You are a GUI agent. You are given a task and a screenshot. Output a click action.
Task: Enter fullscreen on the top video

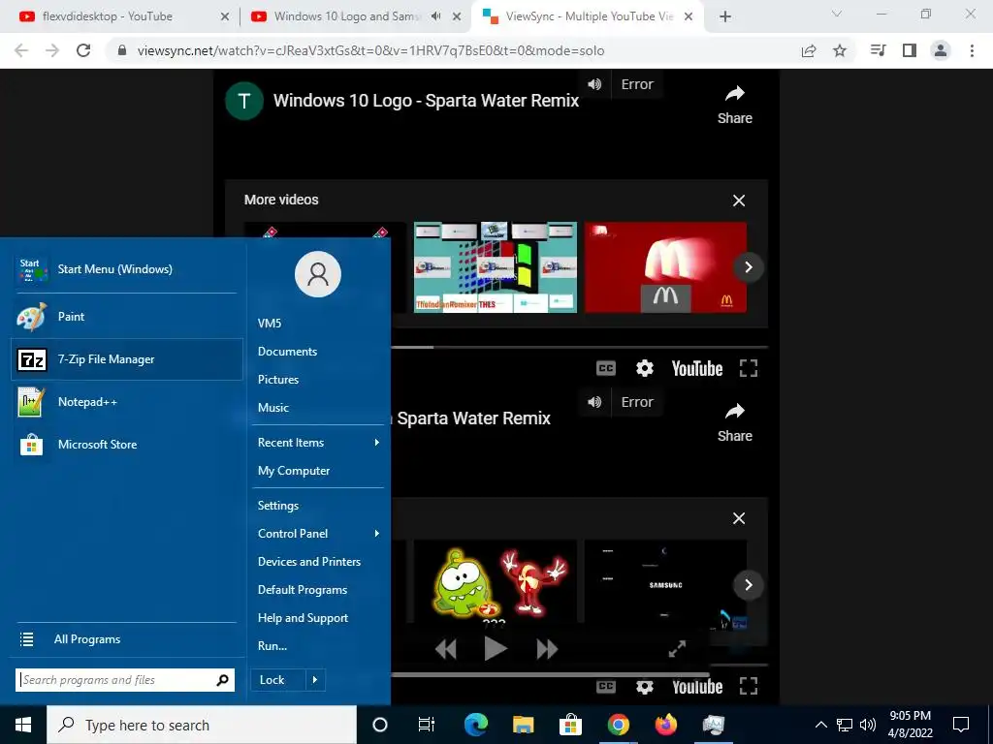[749, 368]
